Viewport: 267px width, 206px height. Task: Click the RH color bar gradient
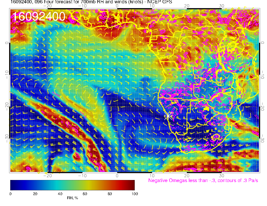[x=72, y=185]
